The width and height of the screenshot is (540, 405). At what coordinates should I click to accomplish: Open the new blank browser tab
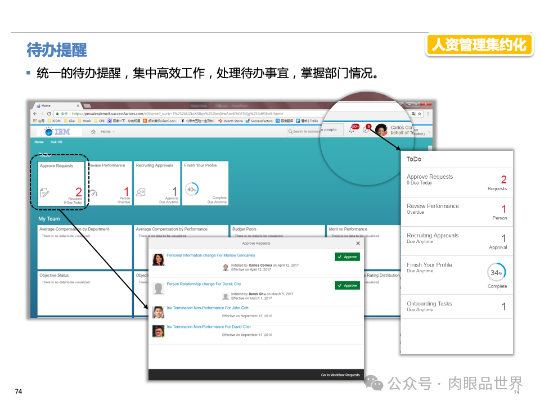pos(88,106)
